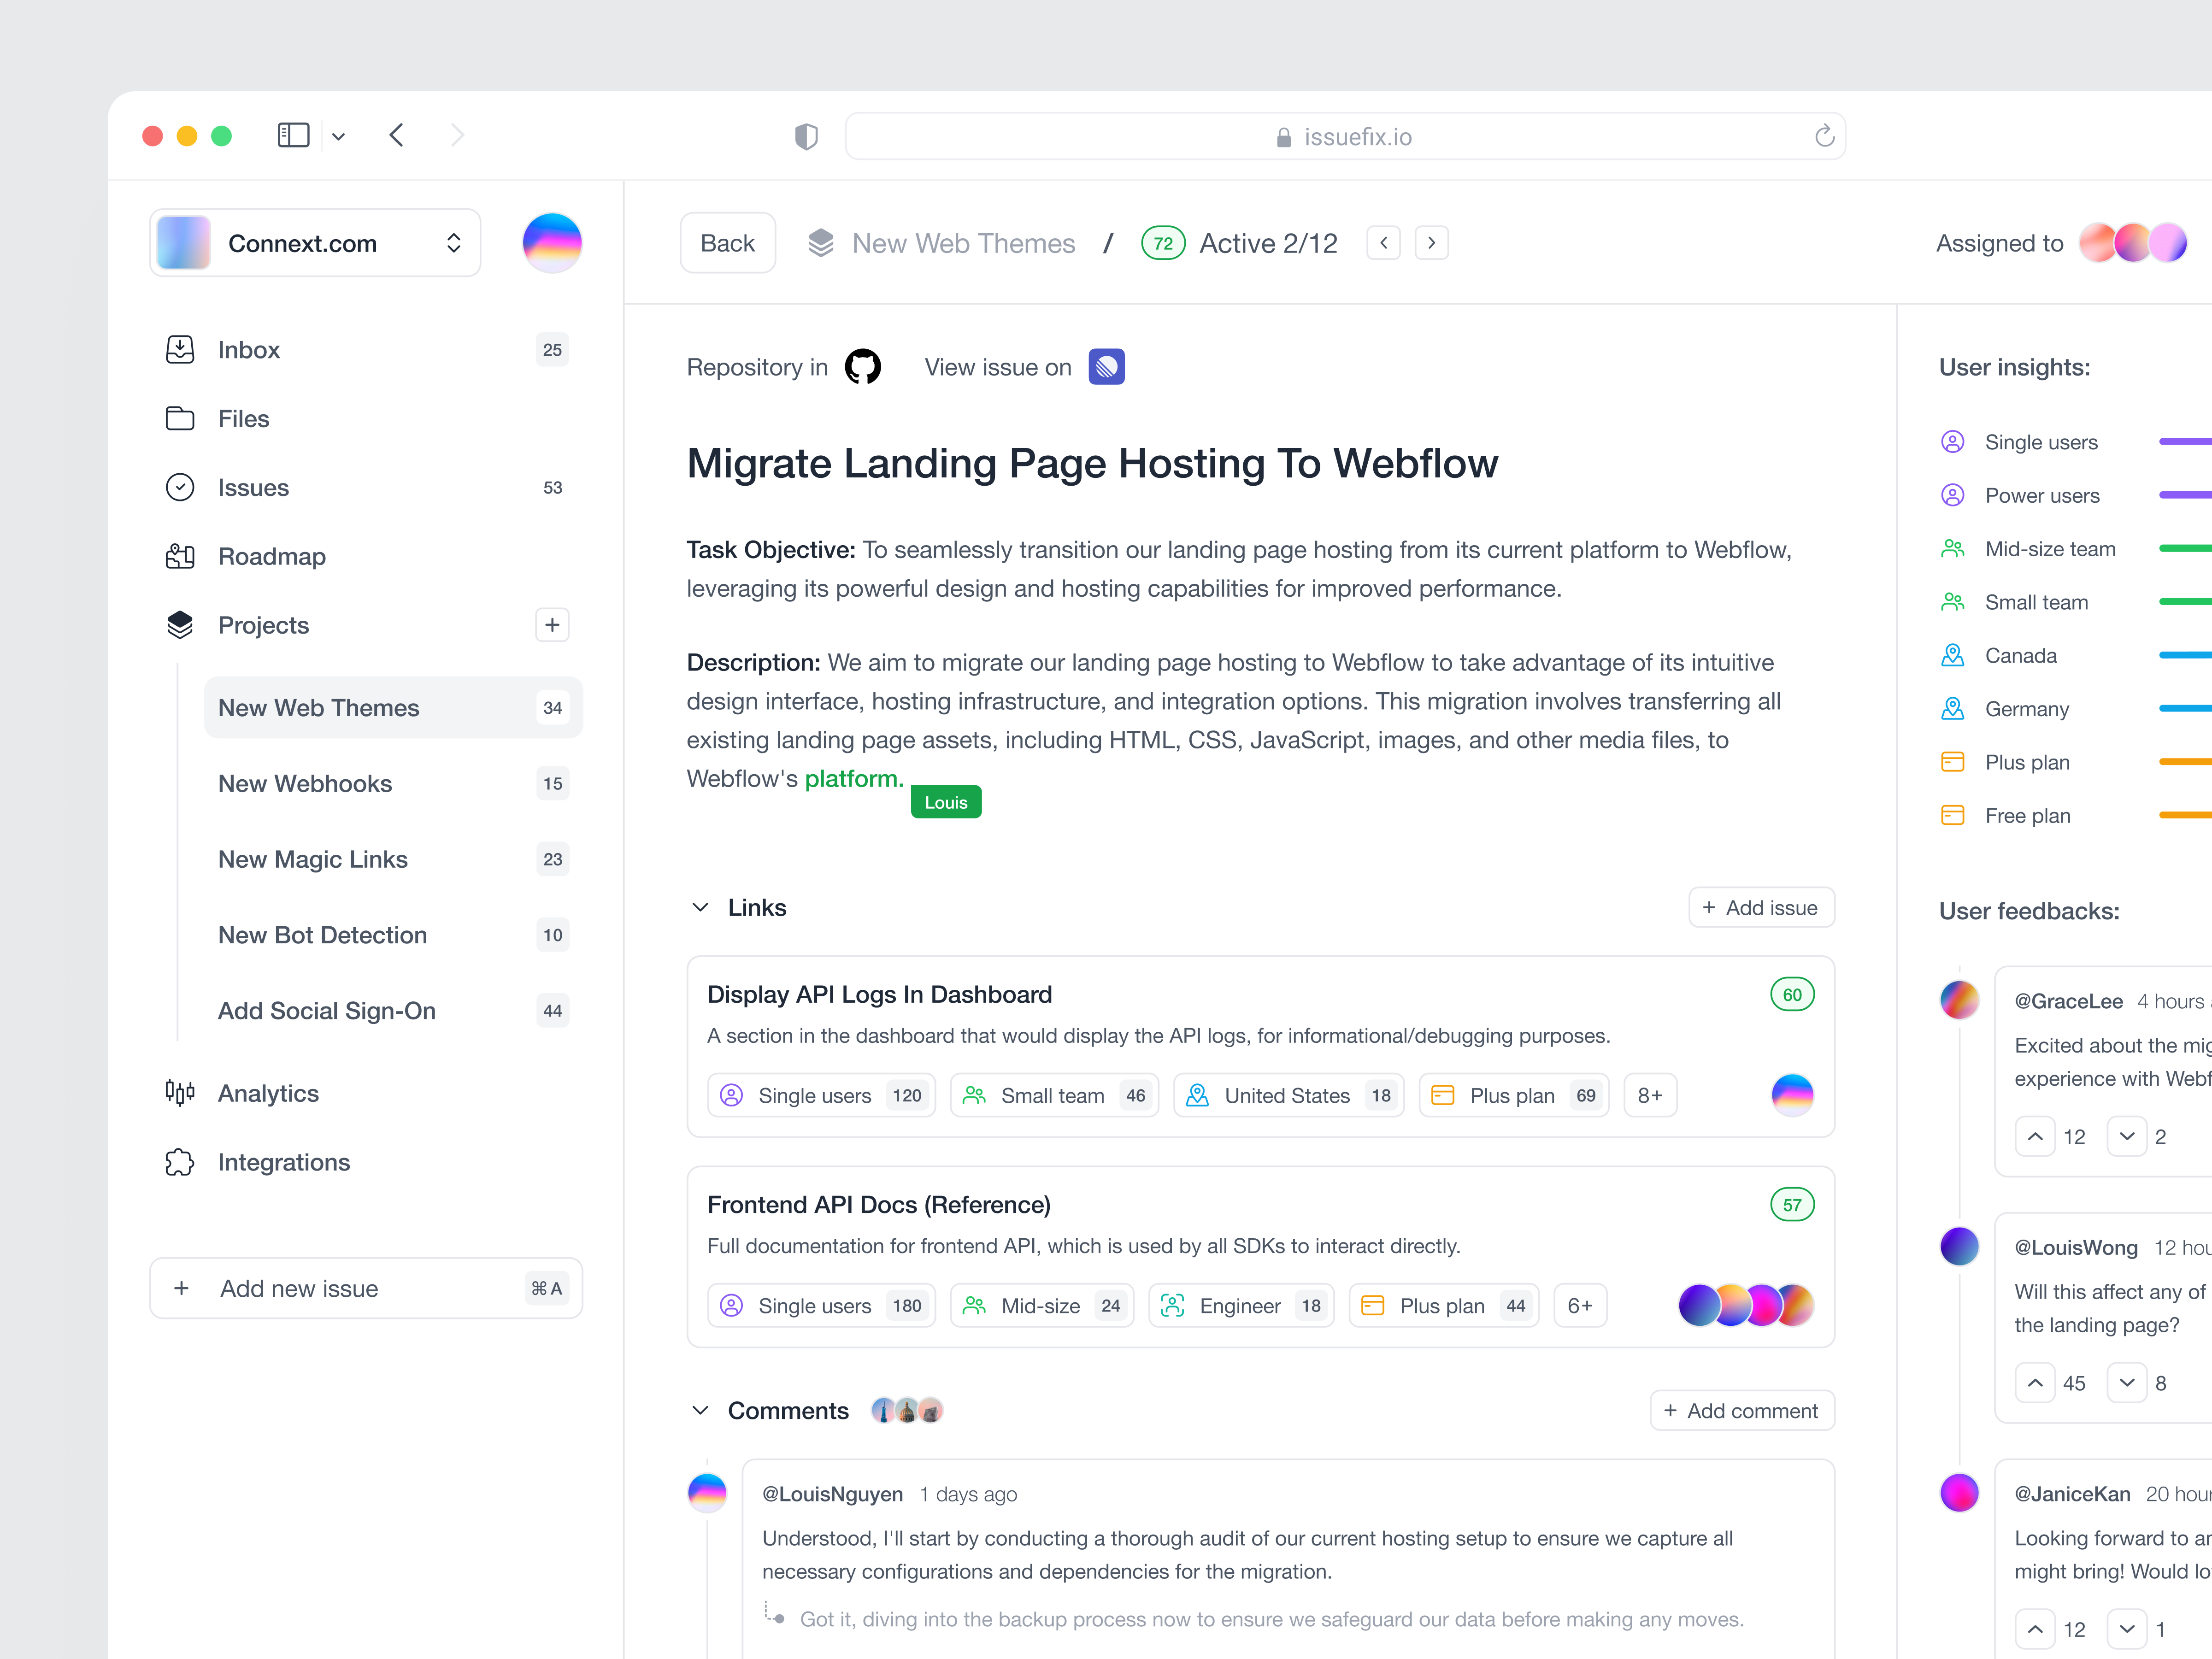The width and height of the screenshot is (2212, 1659).
Task: Go back with browser back arrow
Action: pyautogui.click(x=397, y=135)
